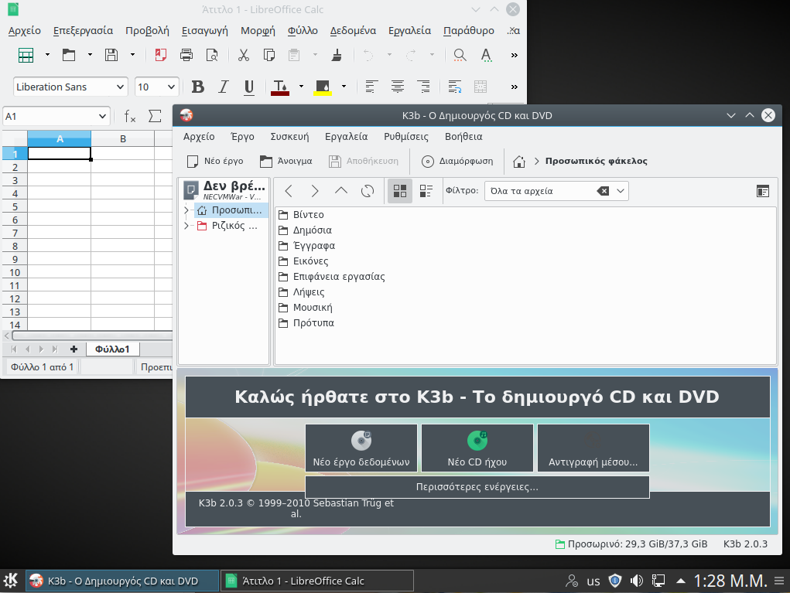Toggle Italic formatting in Calc
Viewport: 790px width, 593px height.
223,87
